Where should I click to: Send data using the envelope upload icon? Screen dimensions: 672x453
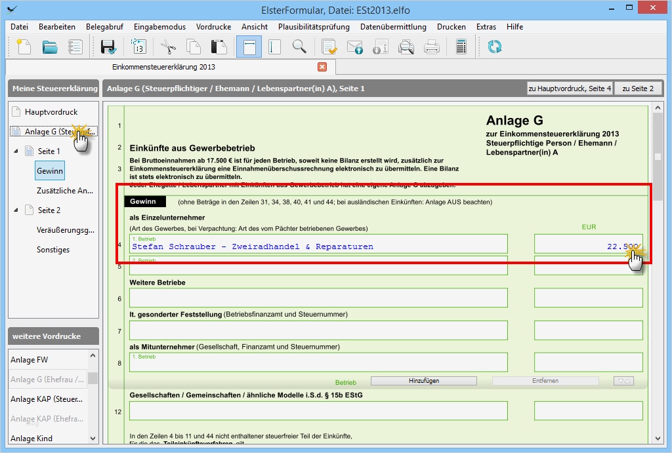pyautogui.click(x=355, y=47)
